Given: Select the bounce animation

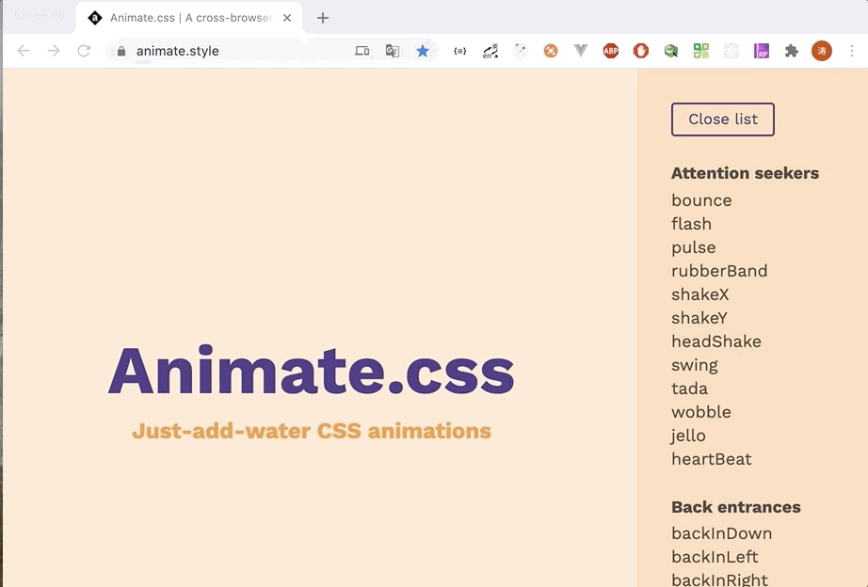Looking at the screenshot, I should 701,200.
